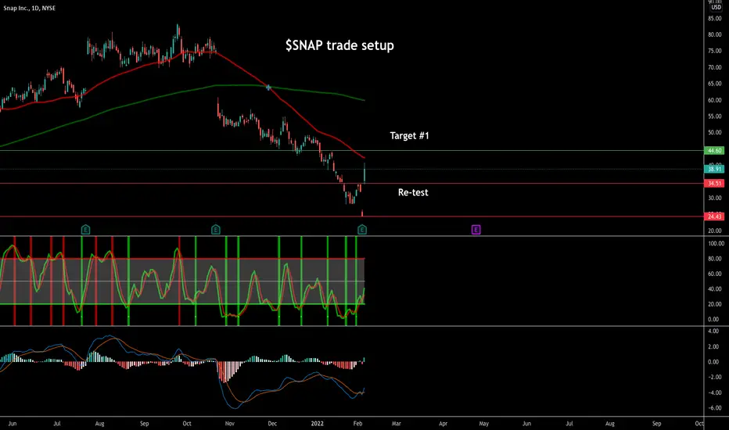Select the "Target #1" text label
The width and height of the screenshot is (729, 430).
click(x=410, y=136)
